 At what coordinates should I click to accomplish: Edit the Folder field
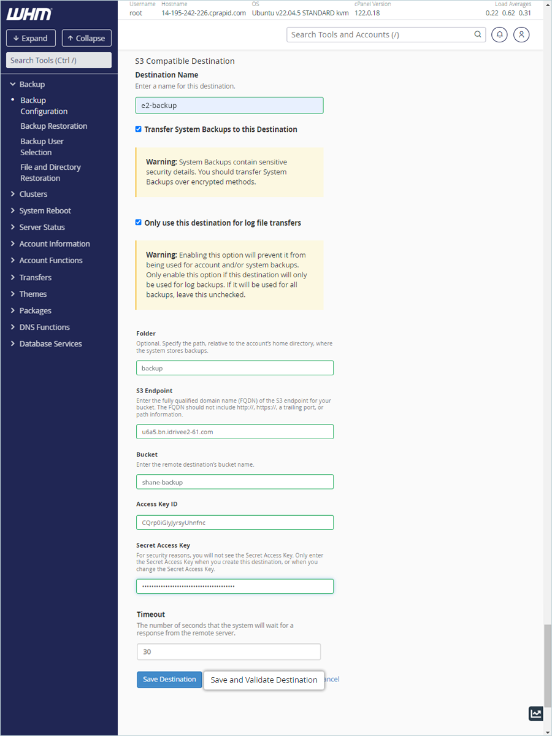pos(235,368)
